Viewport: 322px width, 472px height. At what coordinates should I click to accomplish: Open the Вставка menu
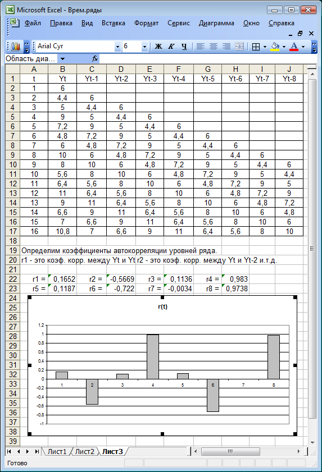click(114, 23)
